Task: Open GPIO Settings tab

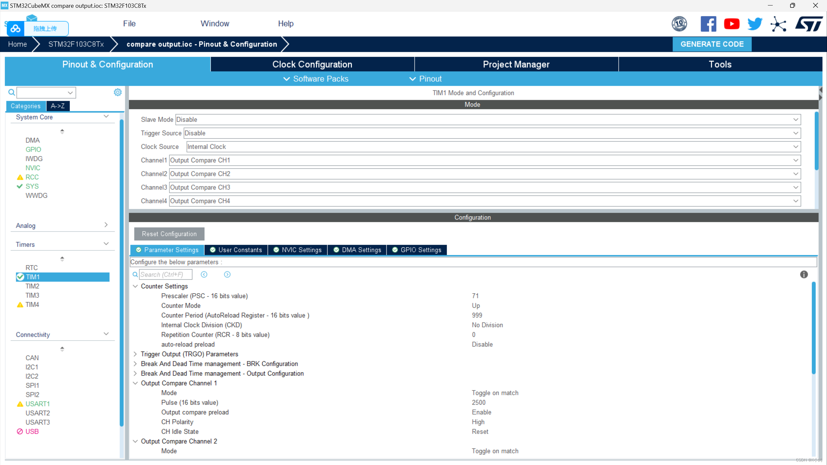Action: pyautogui.click(x=417, y=250)
